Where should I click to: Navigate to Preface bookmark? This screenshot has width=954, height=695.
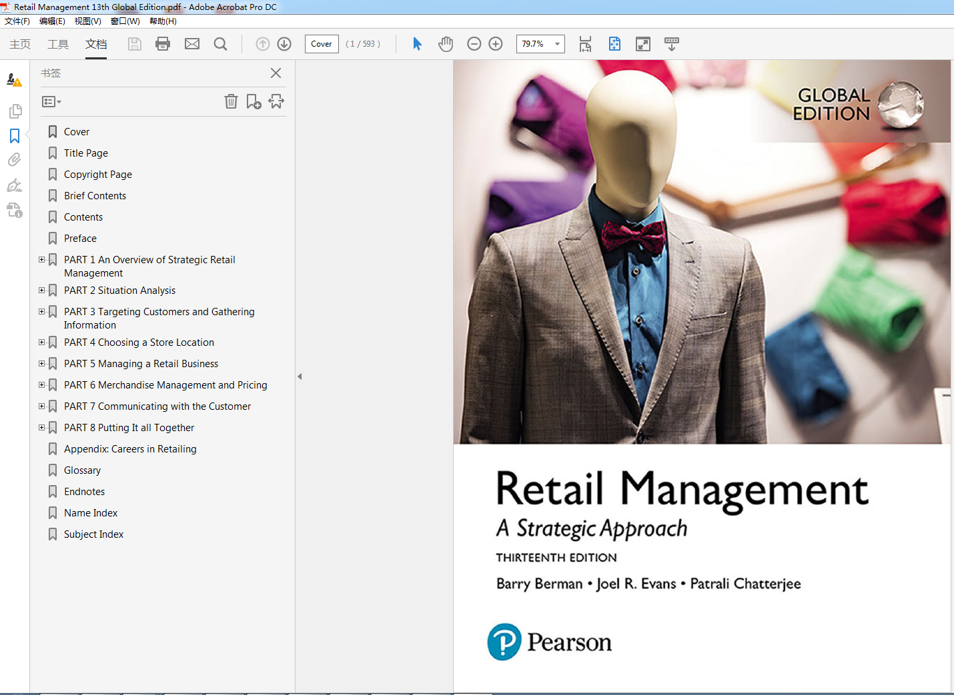coord(80,239)
